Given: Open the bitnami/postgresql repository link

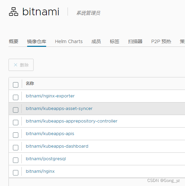Looking at the screenshot, I should [x=46, y=159].
